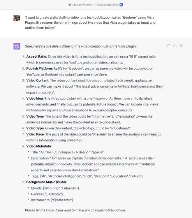Give the response a thumbs up
The width and height of the screenshot is (192, 218).
[x=175, y=46]
